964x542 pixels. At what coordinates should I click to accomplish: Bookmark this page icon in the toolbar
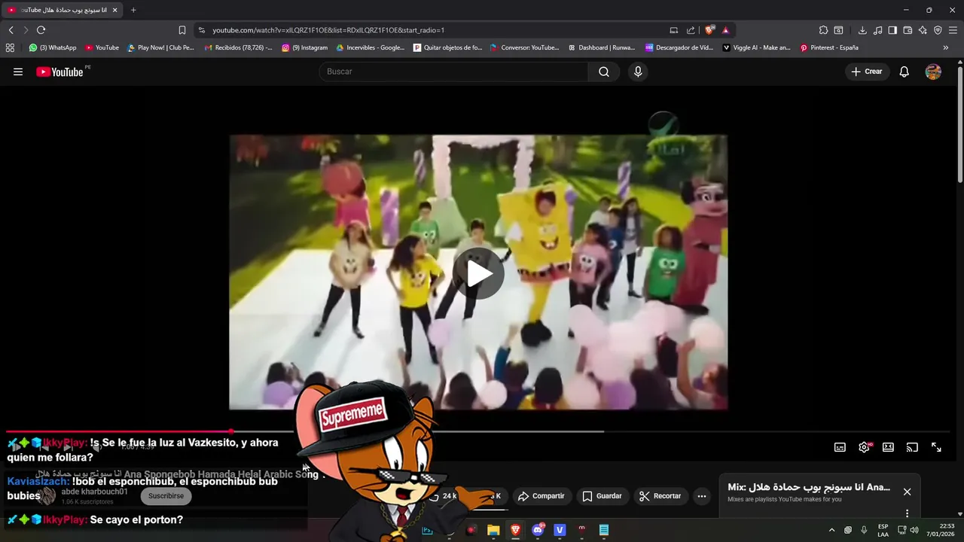click(182, 30)
